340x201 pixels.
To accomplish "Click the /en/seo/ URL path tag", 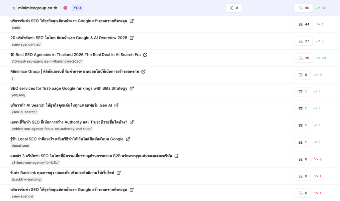I will click(19, 95).
